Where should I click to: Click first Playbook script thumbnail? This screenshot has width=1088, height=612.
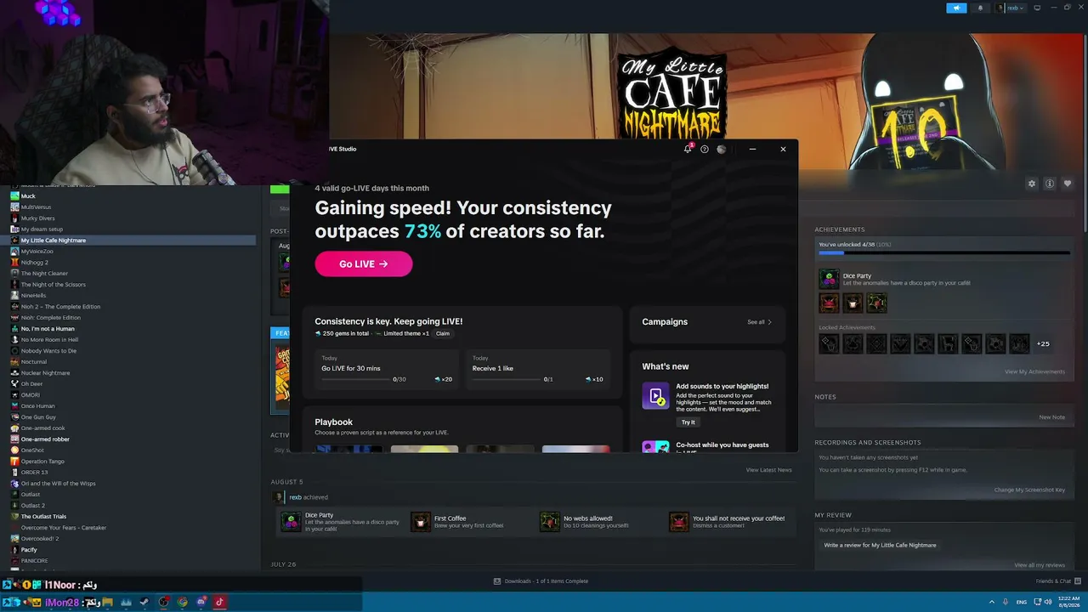[x=348, y=449]
